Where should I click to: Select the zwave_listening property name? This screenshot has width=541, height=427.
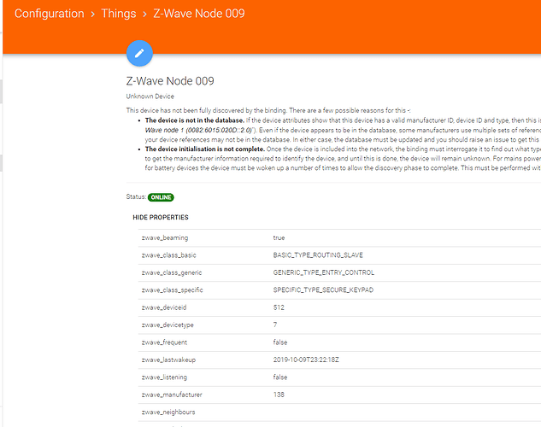point(164,377)
